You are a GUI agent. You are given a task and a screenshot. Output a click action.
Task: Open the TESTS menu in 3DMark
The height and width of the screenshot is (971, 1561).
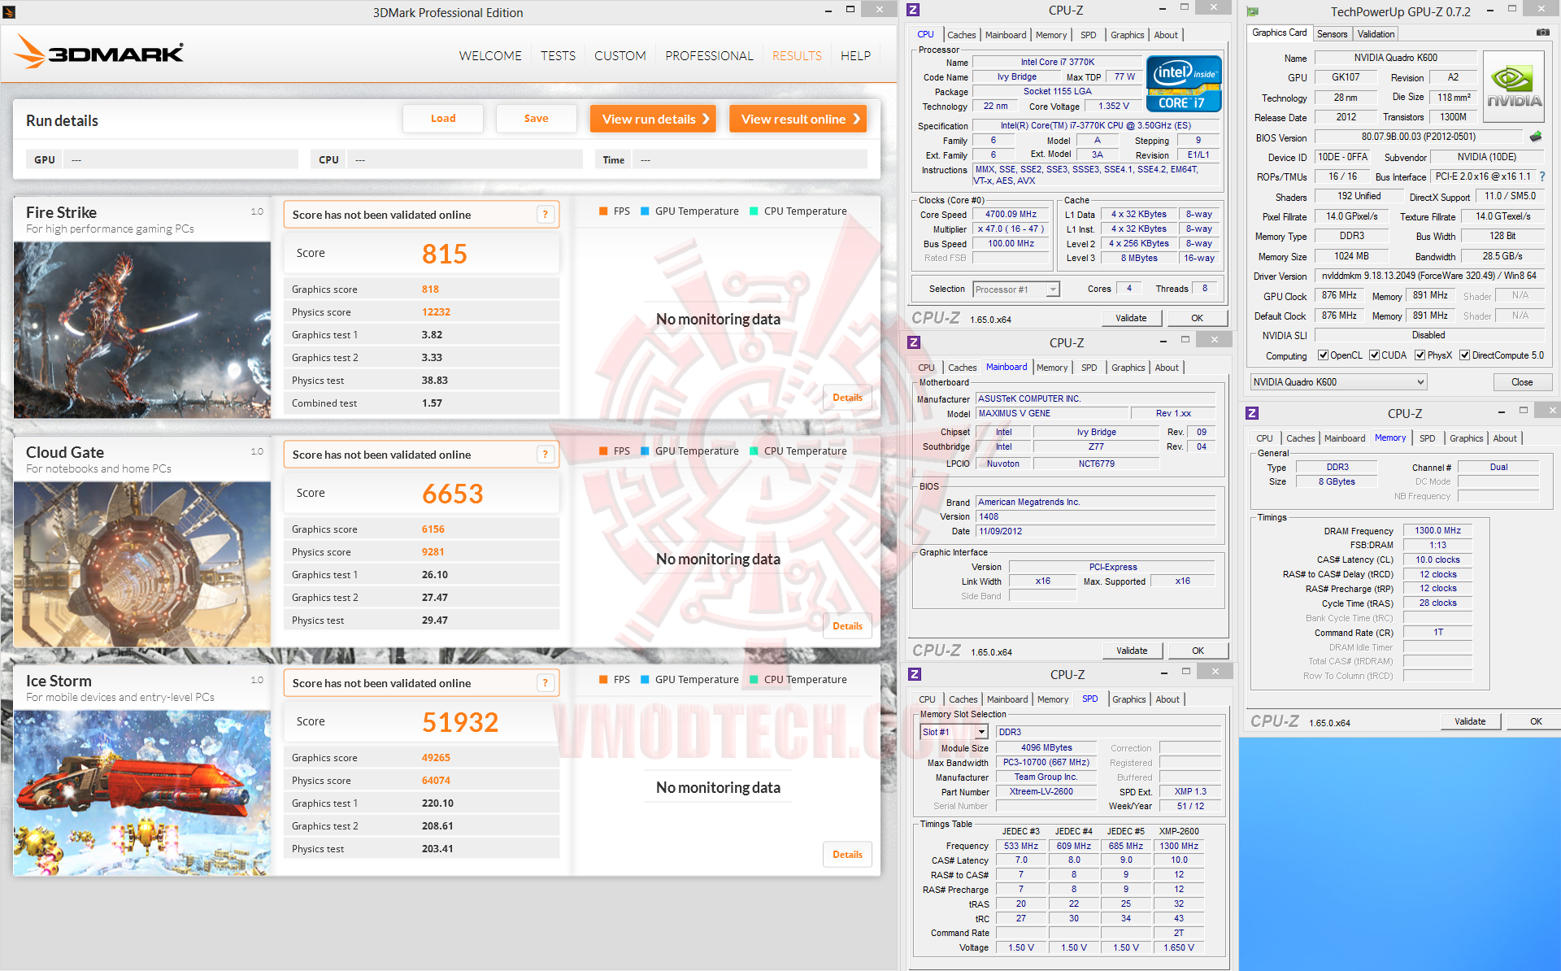tap(558, 56)
